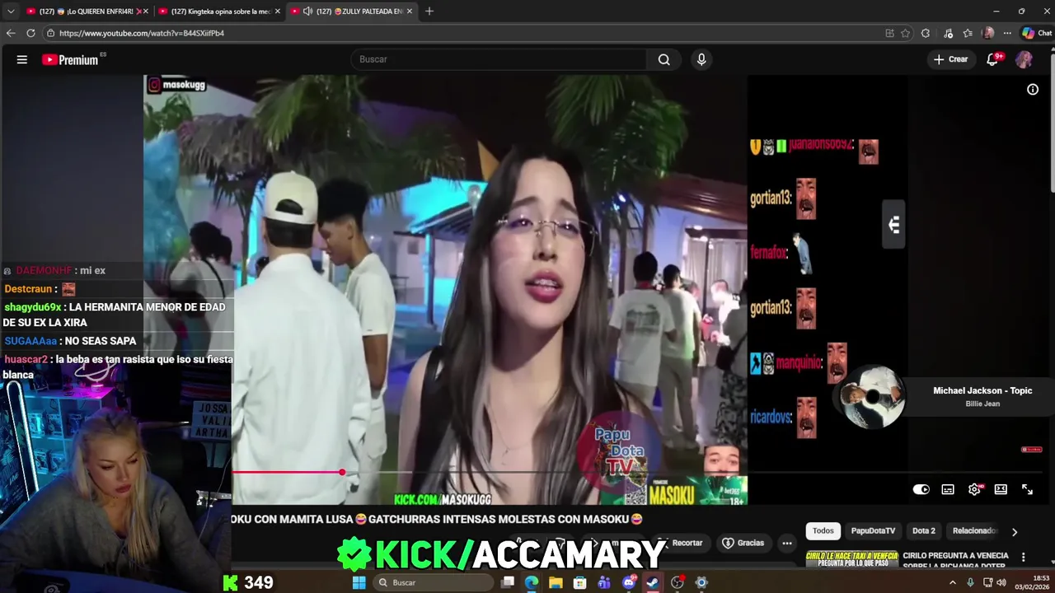Toggle subtitles on the video player
The height and width of the screenshot is (593, 1055).
948,489
